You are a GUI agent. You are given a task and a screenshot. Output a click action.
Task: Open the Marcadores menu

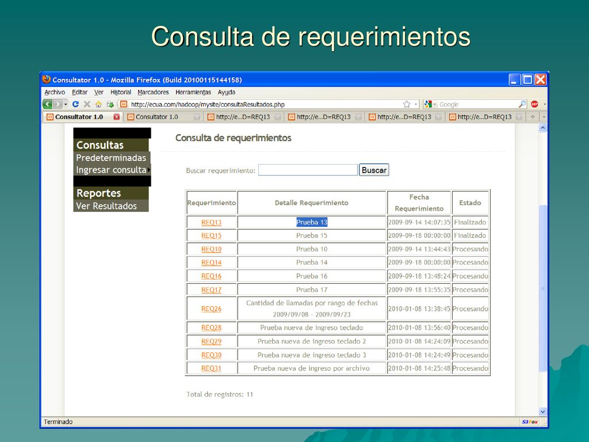click(x=153, y=92)
